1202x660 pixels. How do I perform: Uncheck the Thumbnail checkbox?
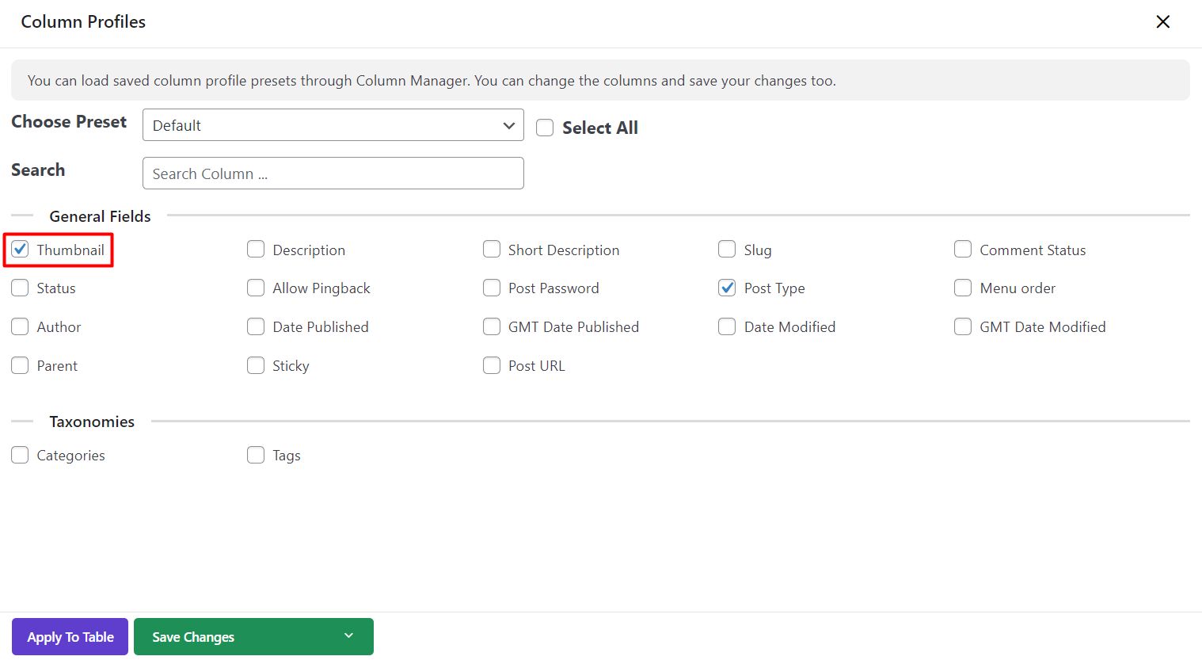click(x=20, y=250)
